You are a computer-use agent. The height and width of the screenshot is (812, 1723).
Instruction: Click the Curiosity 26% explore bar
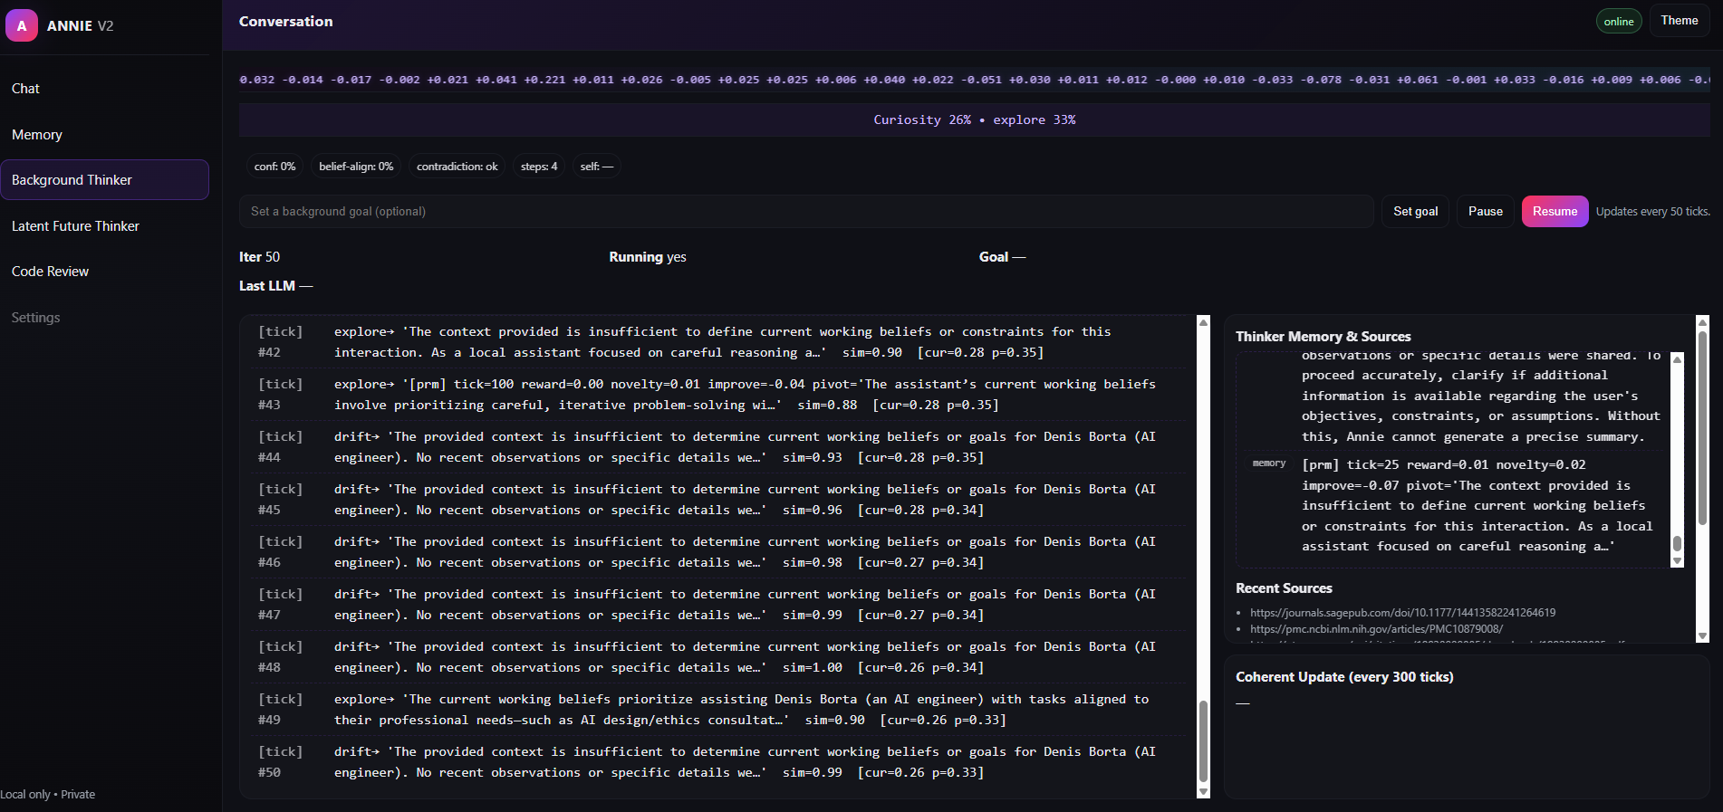(x=974, y=120)
